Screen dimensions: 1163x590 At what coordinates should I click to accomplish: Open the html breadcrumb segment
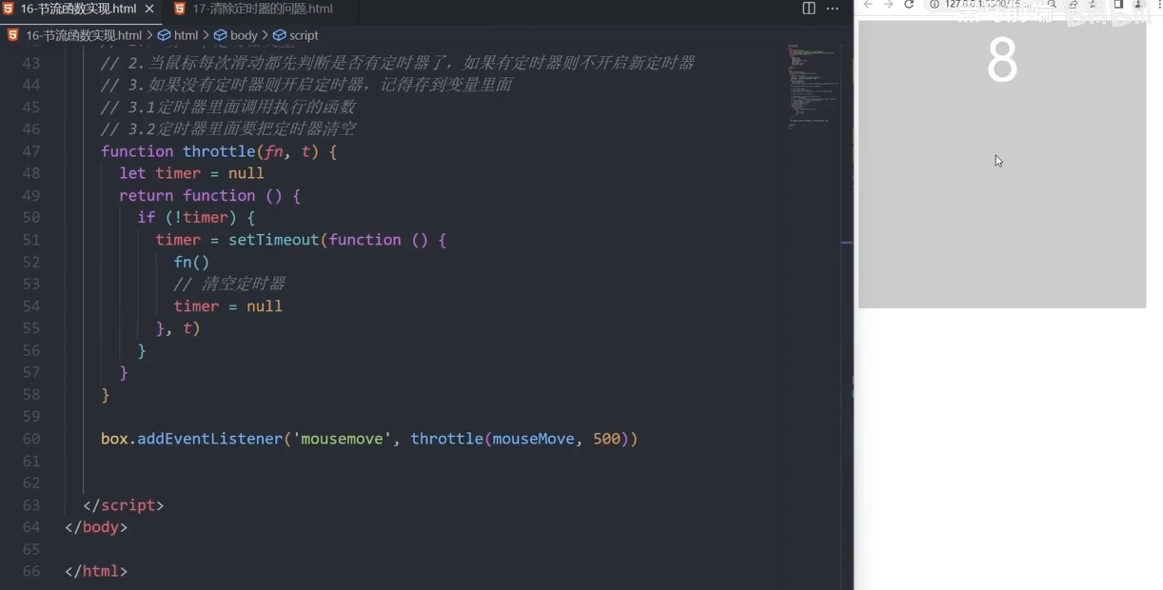(179, 35)
